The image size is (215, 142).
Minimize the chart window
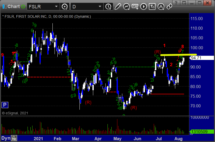(x=192, y=3)
